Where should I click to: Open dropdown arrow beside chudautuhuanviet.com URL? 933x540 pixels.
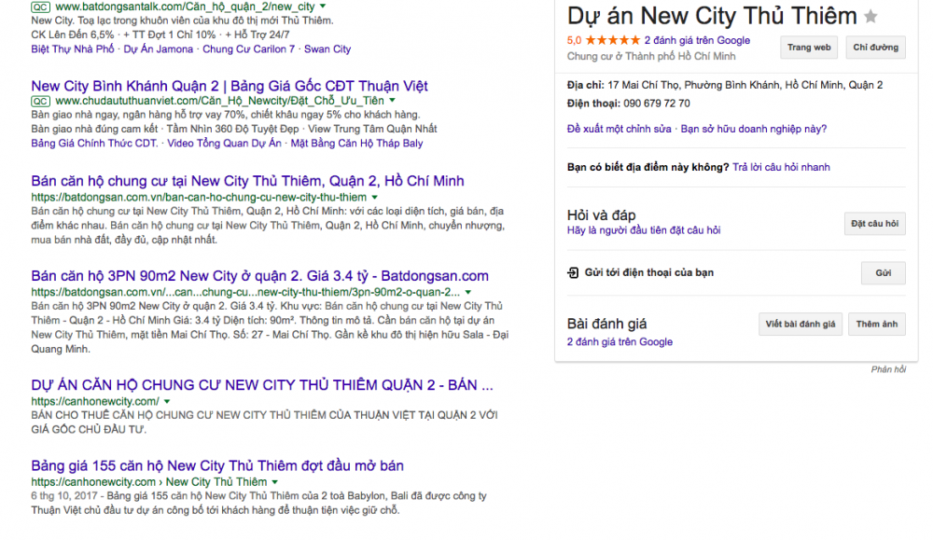(x=392, y=101)
